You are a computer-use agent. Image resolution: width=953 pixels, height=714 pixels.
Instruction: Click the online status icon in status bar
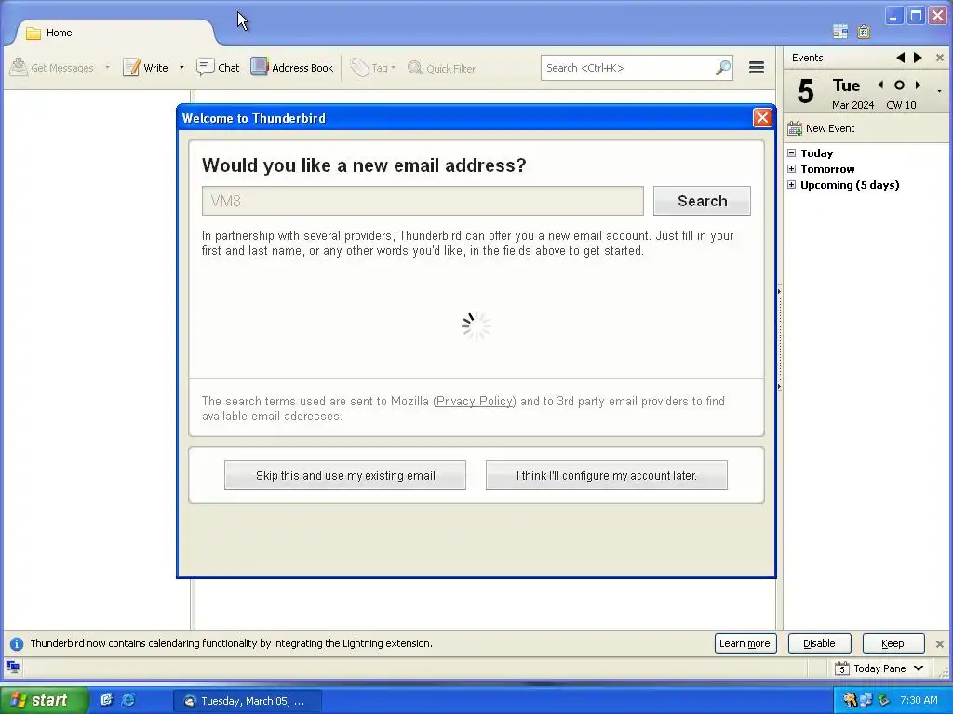[x=13, y=667]
